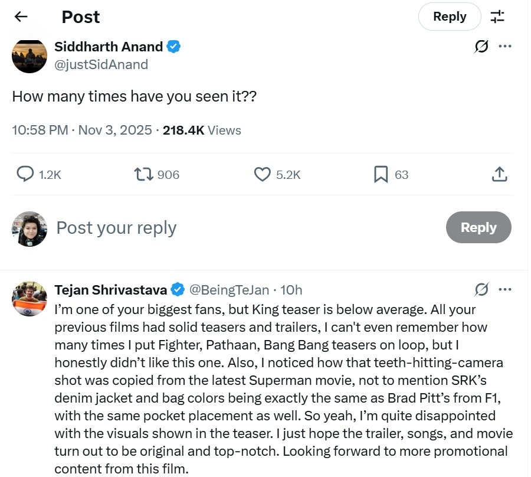531x477 pixels.
Task: Click Grok icon on Tejan's reply
Action: (481, 289)
